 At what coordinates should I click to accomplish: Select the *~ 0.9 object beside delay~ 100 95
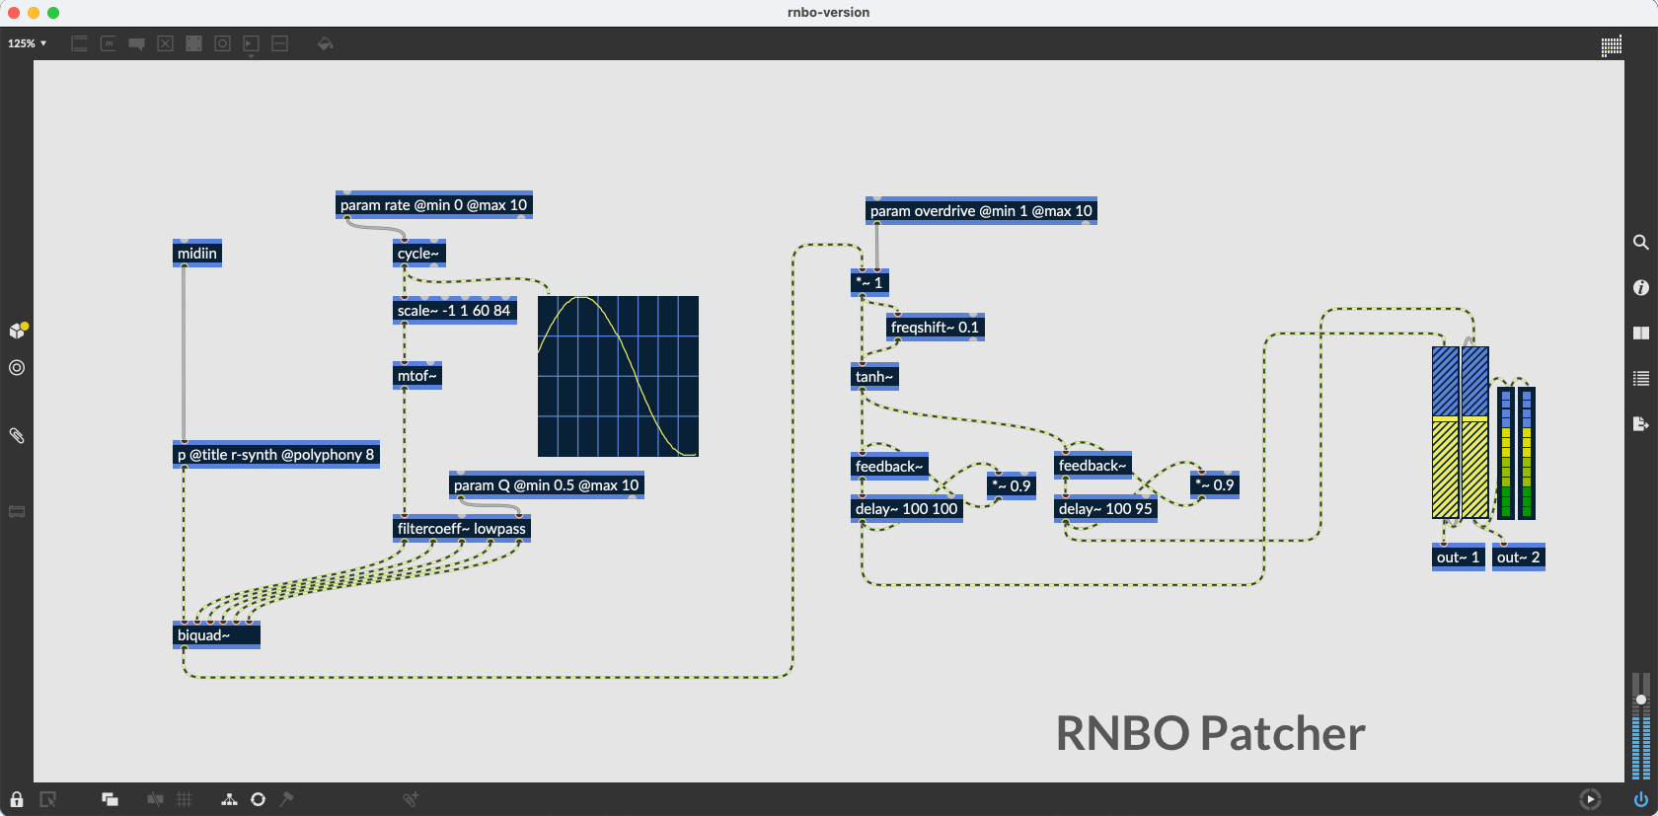(x=1215, y=485)
